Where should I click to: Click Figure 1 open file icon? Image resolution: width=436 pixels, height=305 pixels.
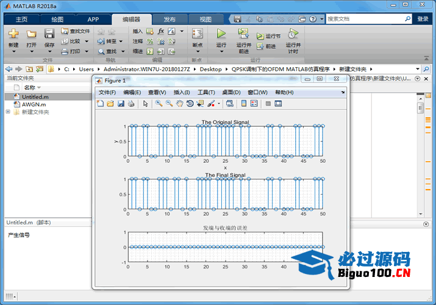pyautogui.click(x=110, y=104)
